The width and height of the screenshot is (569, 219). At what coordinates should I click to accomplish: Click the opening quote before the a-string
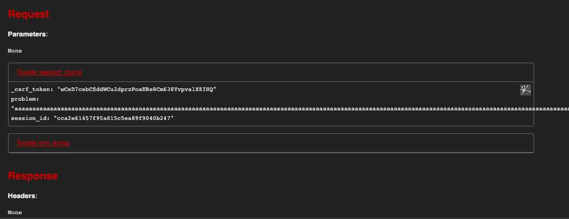click(13, 108)
